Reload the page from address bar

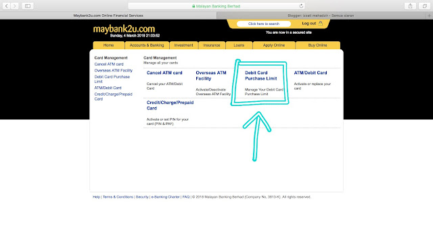pyautogui.click(x=301, y=6)
